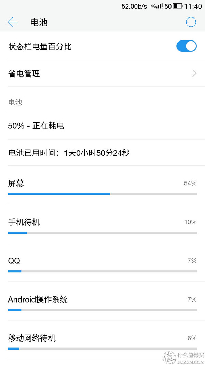Click the back arrow to exit battery settings
205x366 pixels.
(13, 22)
